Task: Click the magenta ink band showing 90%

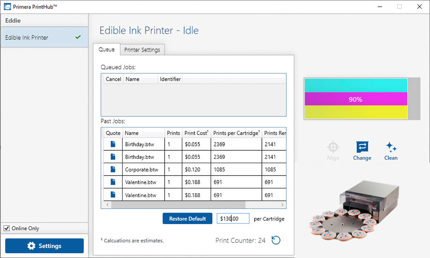Action: pos(356,99)
